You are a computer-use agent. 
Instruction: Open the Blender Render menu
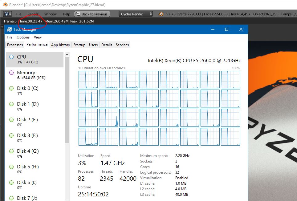click(x=33, y=14)
